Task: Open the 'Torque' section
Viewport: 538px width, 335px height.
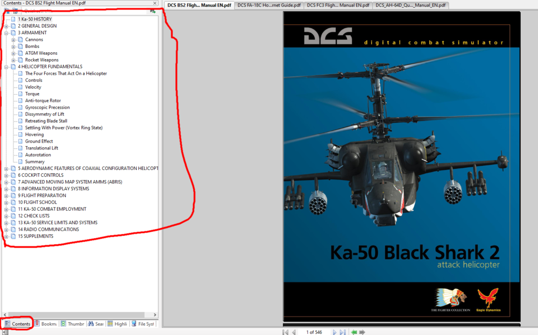Action: [x=32, y=94]
